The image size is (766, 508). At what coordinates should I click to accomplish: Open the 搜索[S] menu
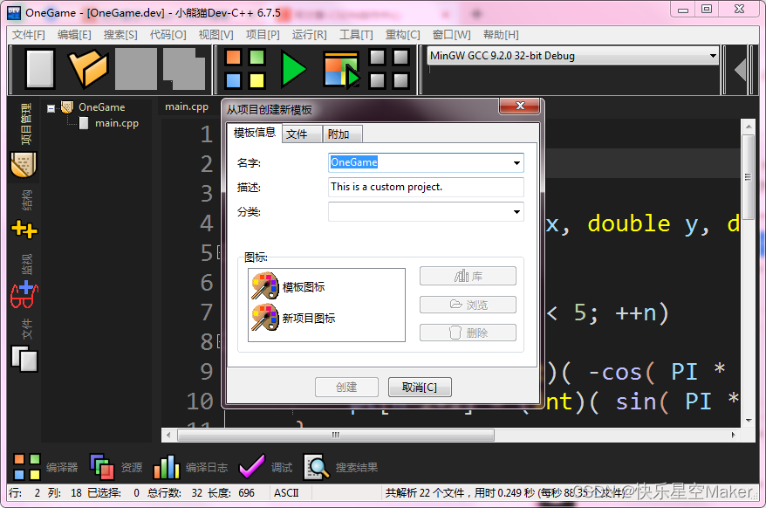point(120,35)
